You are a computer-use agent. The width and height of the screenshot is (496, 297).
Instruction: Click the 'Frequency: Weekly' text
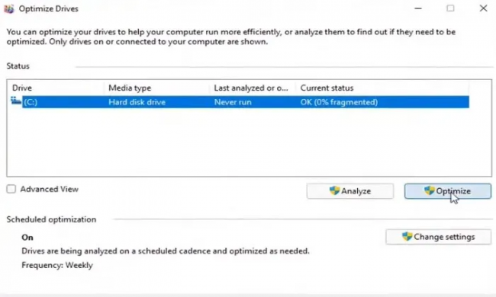click(57, 265)
